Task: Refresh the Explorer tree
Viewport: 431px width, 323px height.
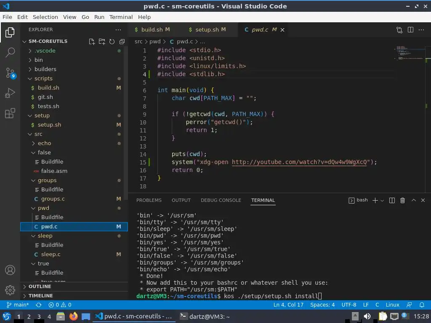Action: click(112, 42)
